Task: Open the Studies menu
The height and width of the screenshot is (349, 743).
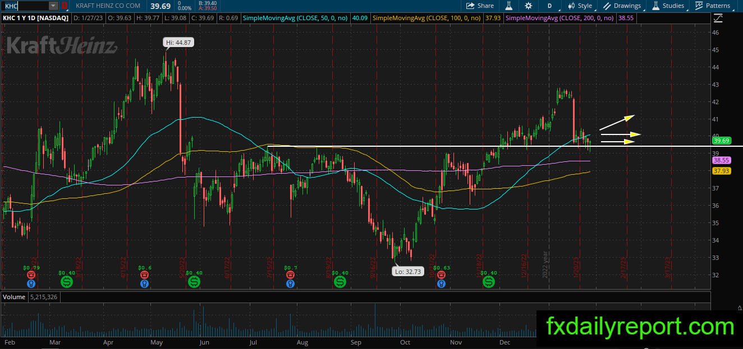Action: (668, 6)
